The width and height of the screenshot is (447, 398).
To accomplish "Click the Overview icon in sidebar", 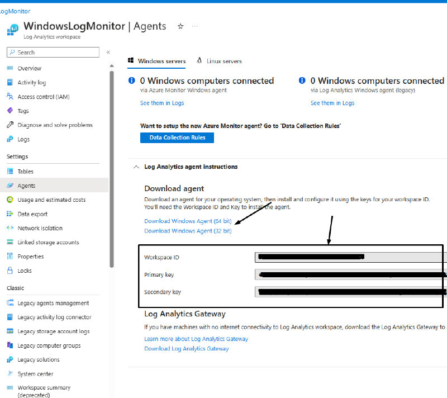I will 9,68.
